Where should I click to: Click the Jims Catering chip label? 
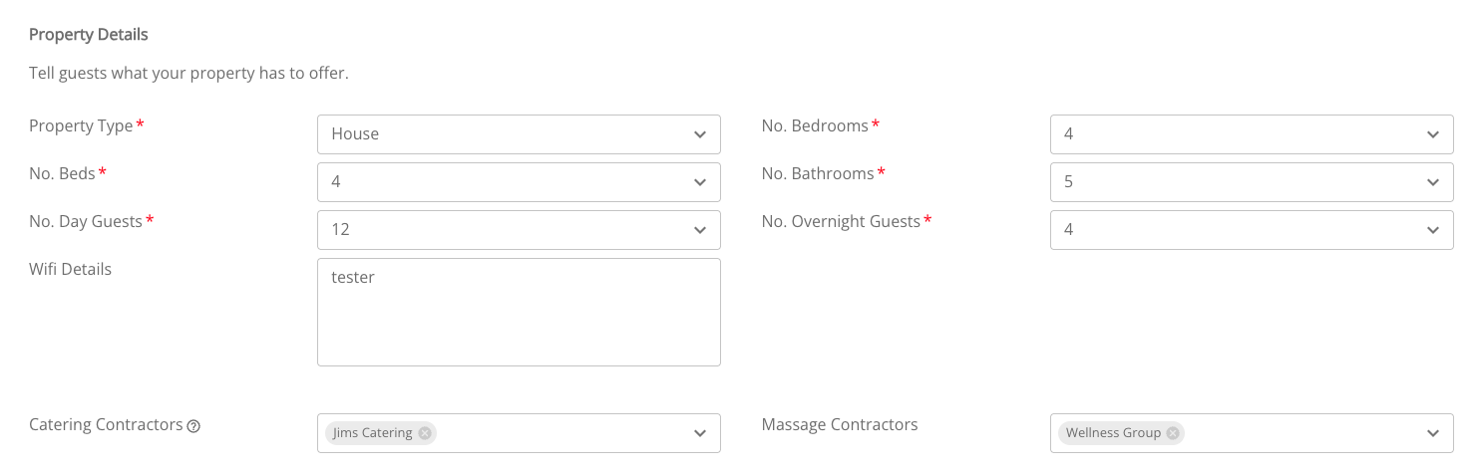point(373,433)
